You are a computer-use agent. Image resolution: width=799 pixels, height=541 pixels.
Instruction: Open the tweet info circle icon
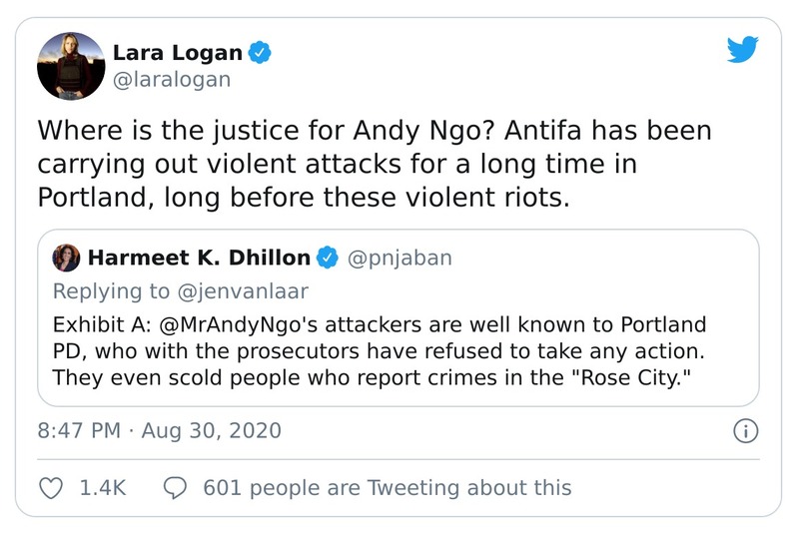(x=745, y=431)
